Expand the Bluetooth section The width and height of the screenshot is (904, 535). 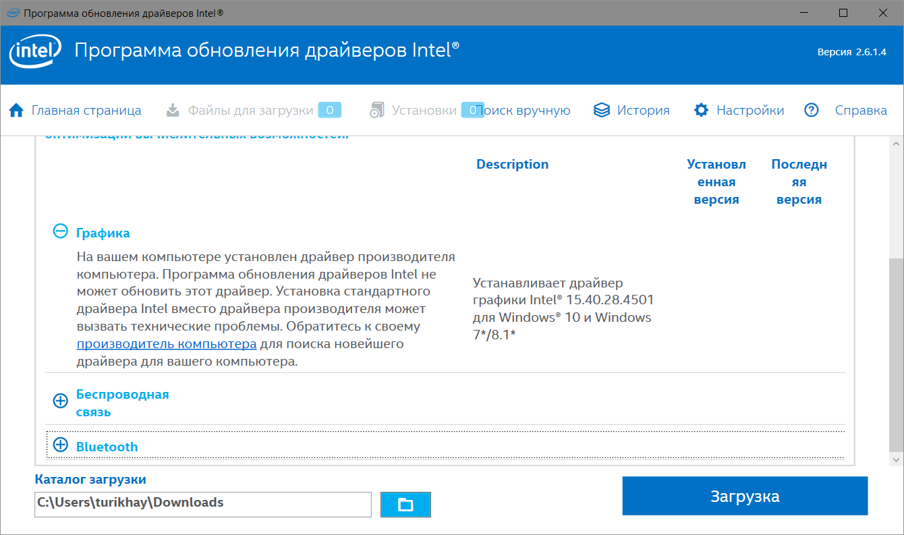point(61,445)
